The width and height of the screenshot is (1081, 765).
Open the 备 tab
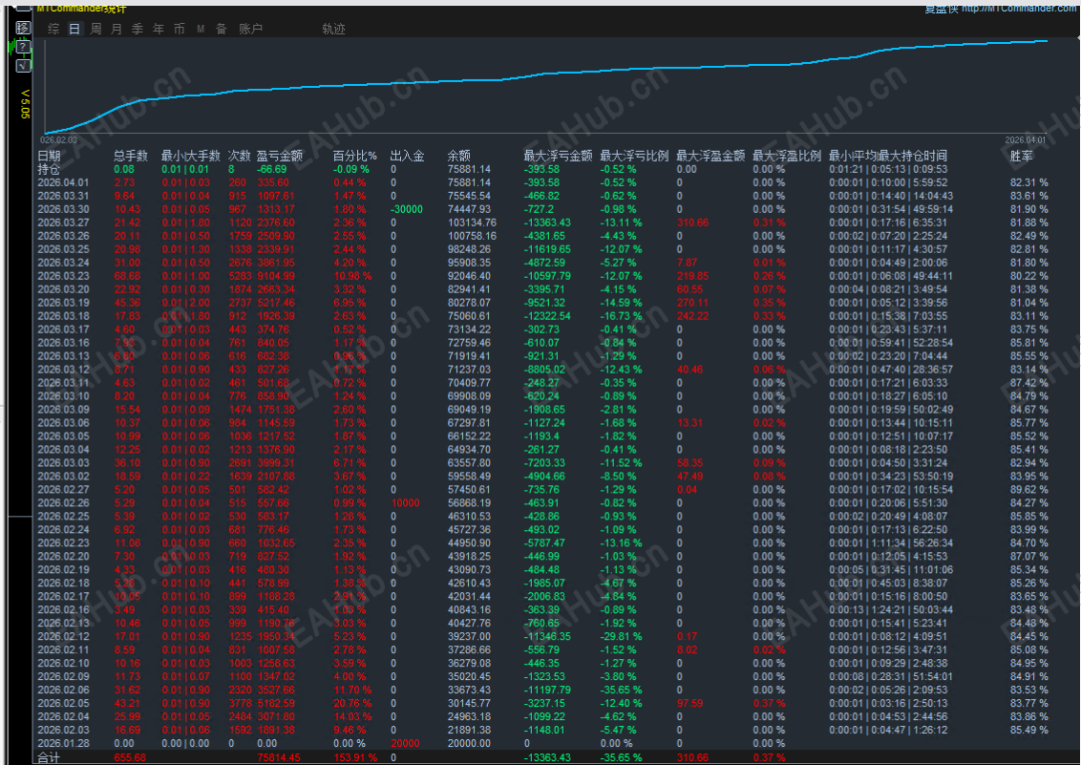point(222,29)
